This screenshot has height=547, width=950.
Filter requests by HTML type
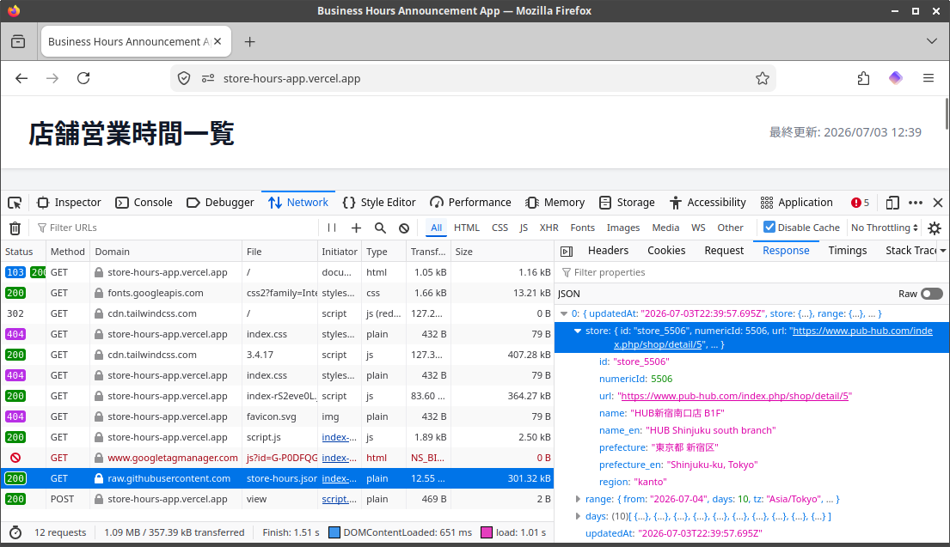(x=467, y=228)
